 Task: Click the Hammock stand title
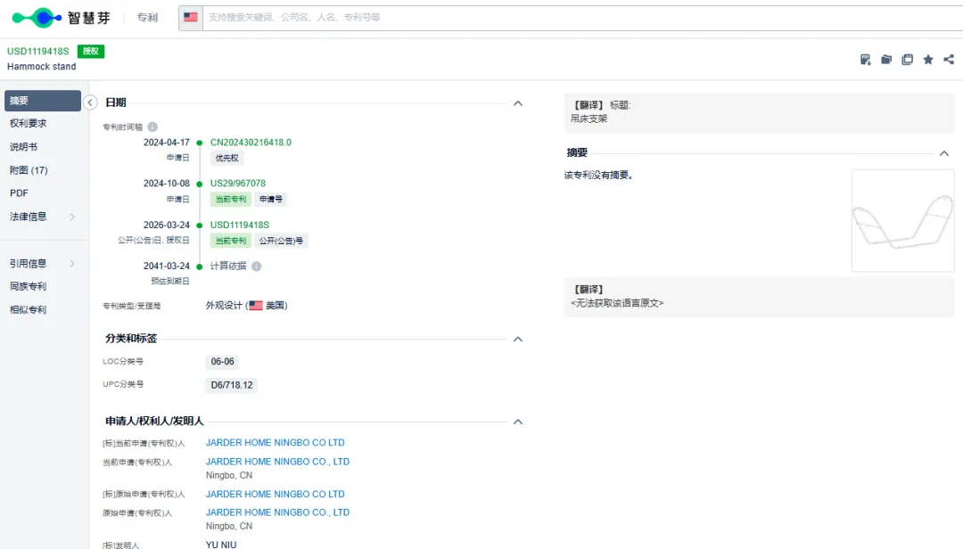(x=42, y=66)
